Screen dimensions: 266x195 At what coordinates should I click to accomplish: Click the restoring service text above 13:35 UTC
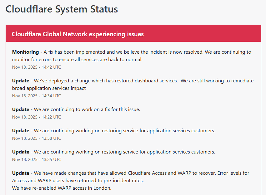pos(124,152)
